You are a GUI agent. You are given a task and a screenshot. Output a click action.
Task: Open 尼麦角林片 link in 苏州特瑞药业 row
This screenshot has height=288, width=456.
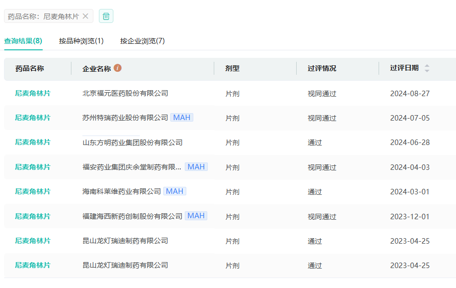click(x=33, y=118)
